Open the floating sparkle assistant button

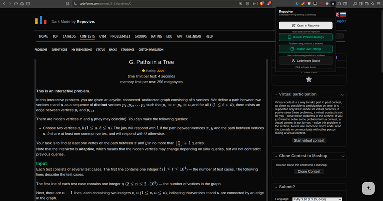tap(368, 188)
